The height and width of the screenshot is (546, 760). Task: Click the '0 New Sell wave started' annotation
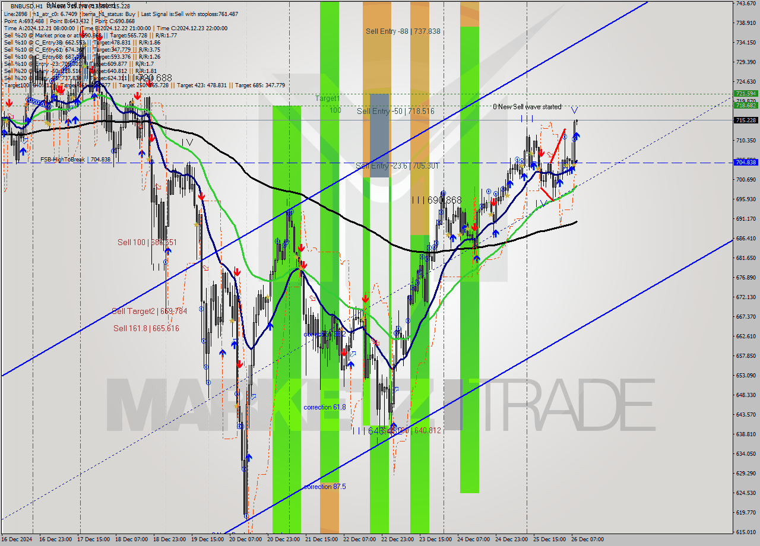(527, 107)
